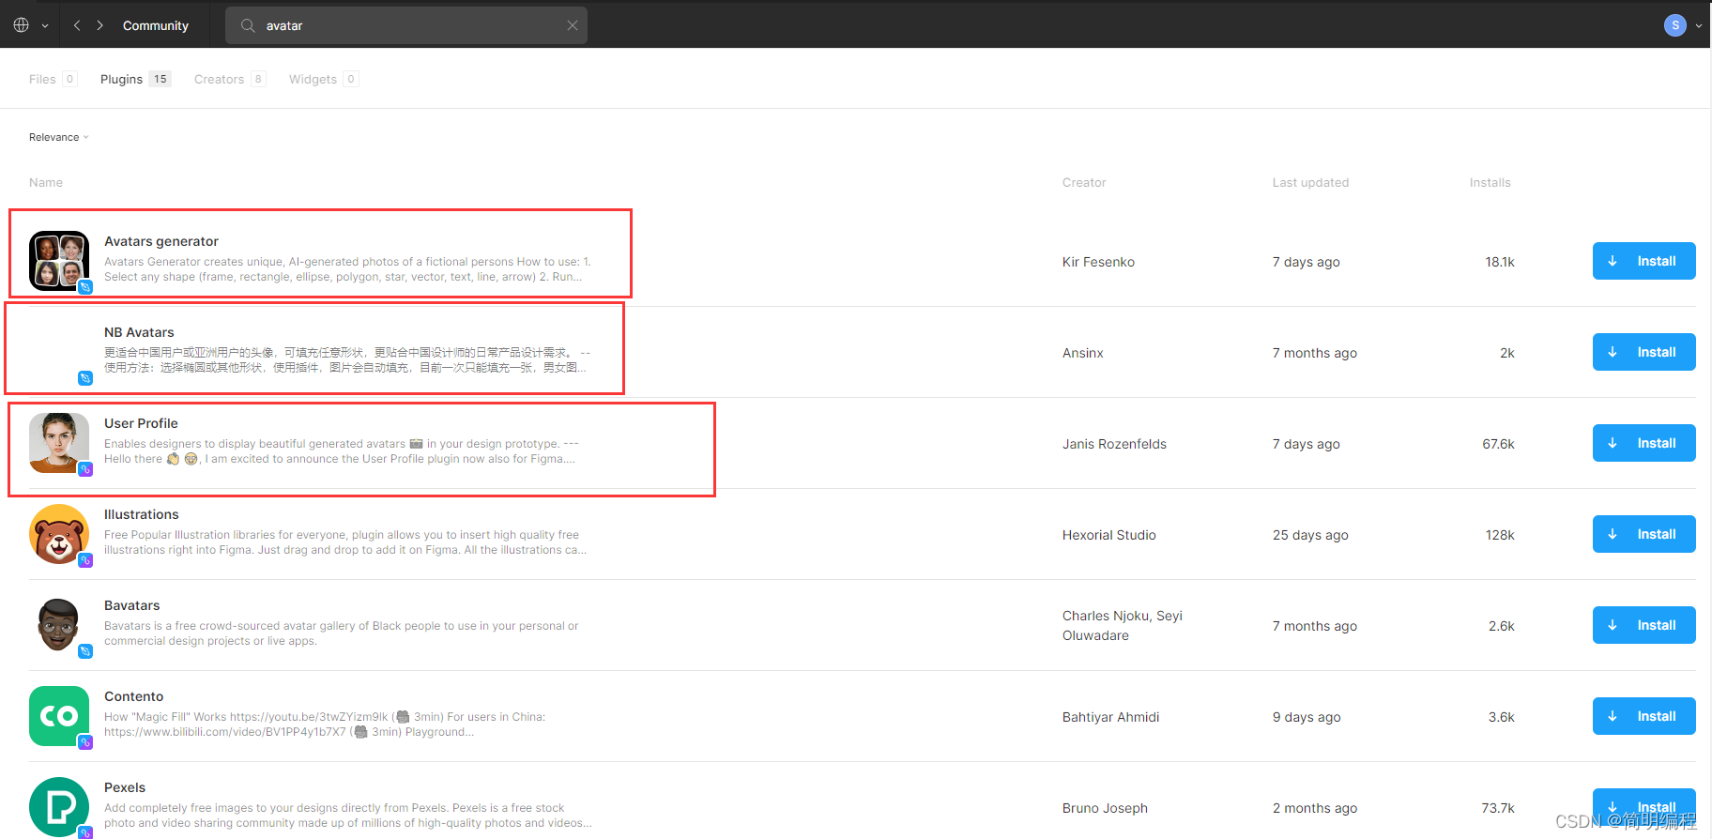Screen dimensions: 1712x839
Task: Click creator Bahtiyar Ahmidi
Action: (x=1111, y=717)
